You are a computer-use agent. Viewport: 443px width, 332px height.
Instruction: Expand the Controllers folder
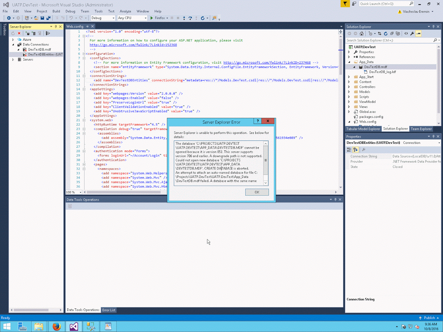click(x=349, y=87)
